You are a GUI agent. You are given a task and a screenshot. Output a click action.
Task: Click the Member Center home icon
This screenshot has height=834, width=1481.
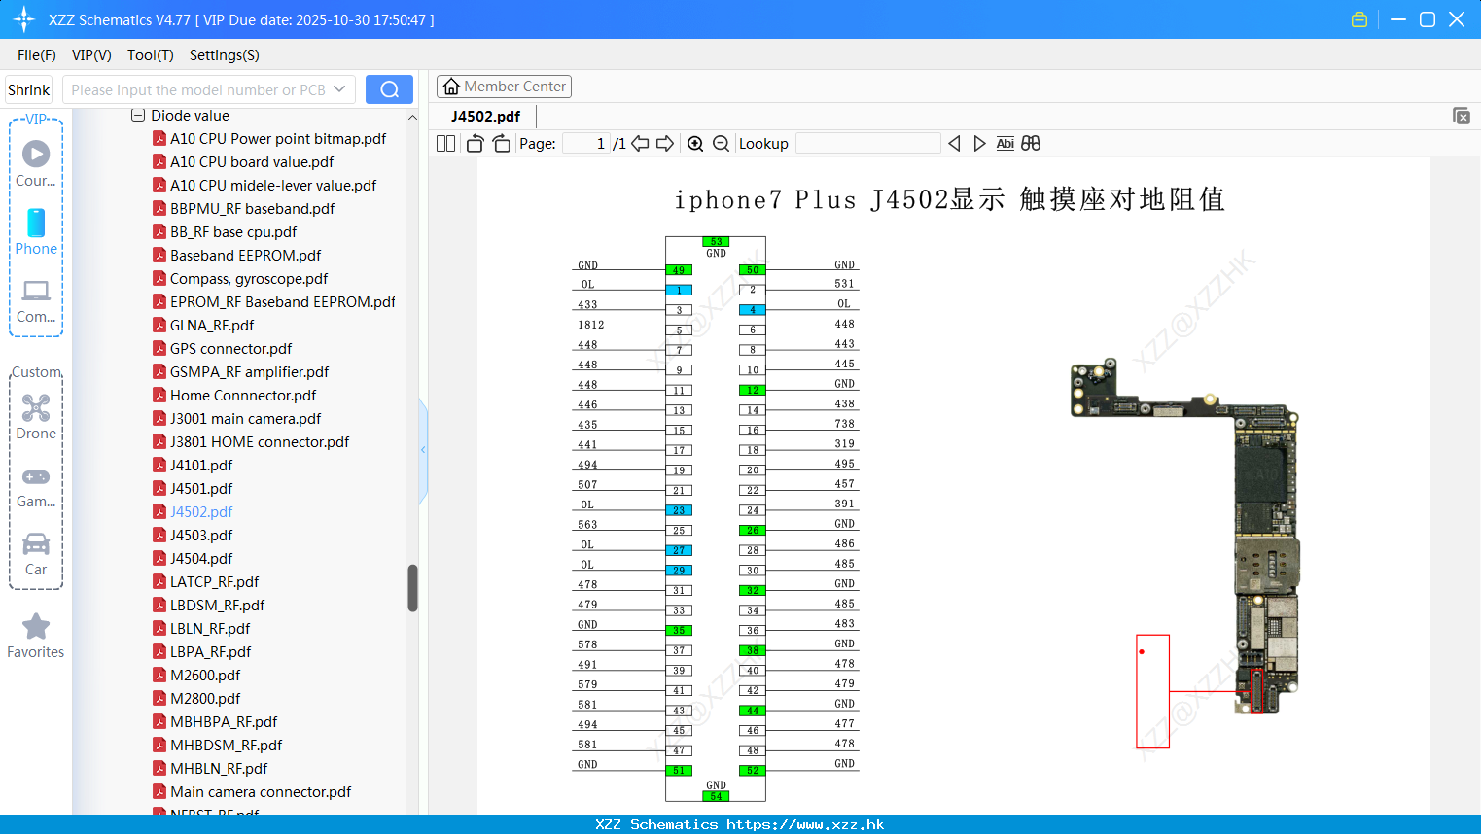(451, 87)
